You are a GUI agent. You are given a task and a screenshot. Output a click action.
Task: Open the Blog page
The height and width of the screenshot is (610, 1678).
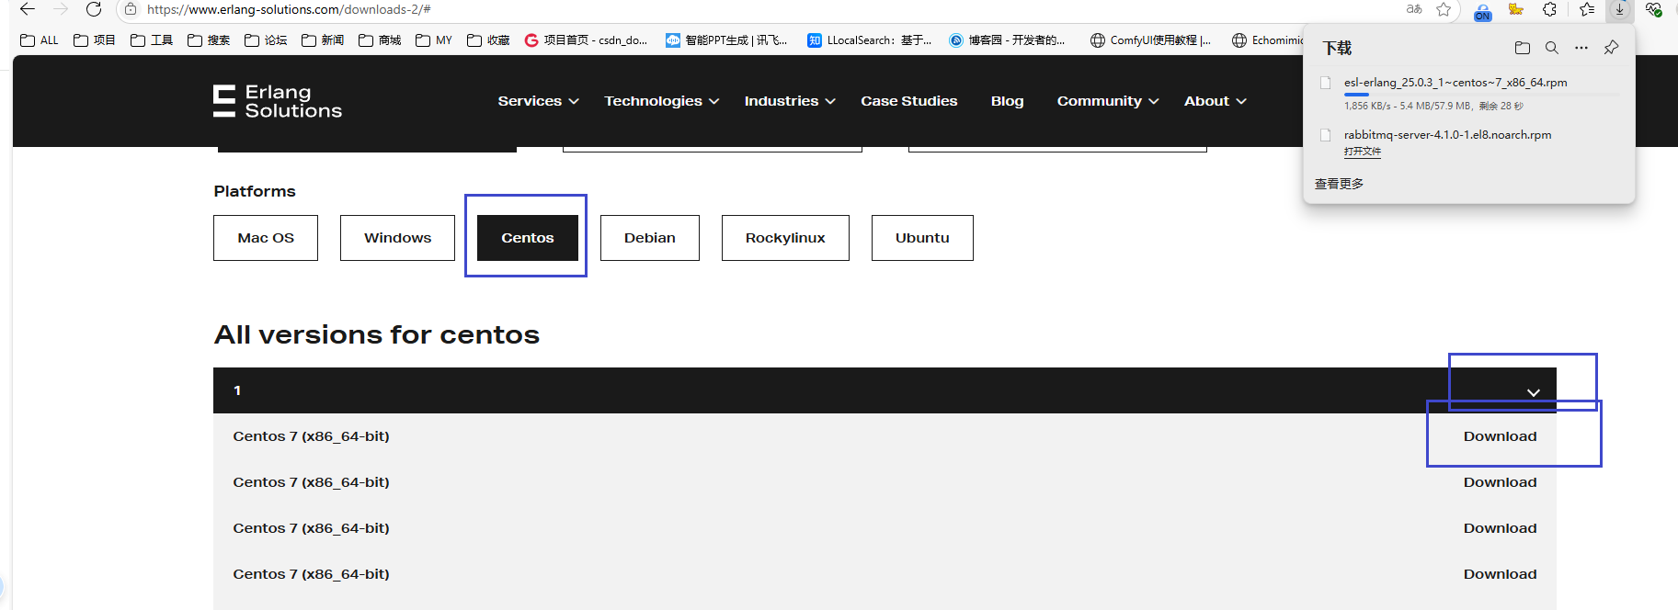[1007, 101]
